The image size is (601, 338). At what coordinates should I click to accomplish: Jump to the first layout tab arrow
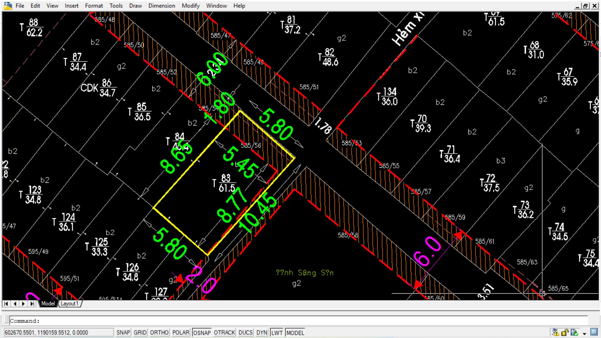(6, 304)
